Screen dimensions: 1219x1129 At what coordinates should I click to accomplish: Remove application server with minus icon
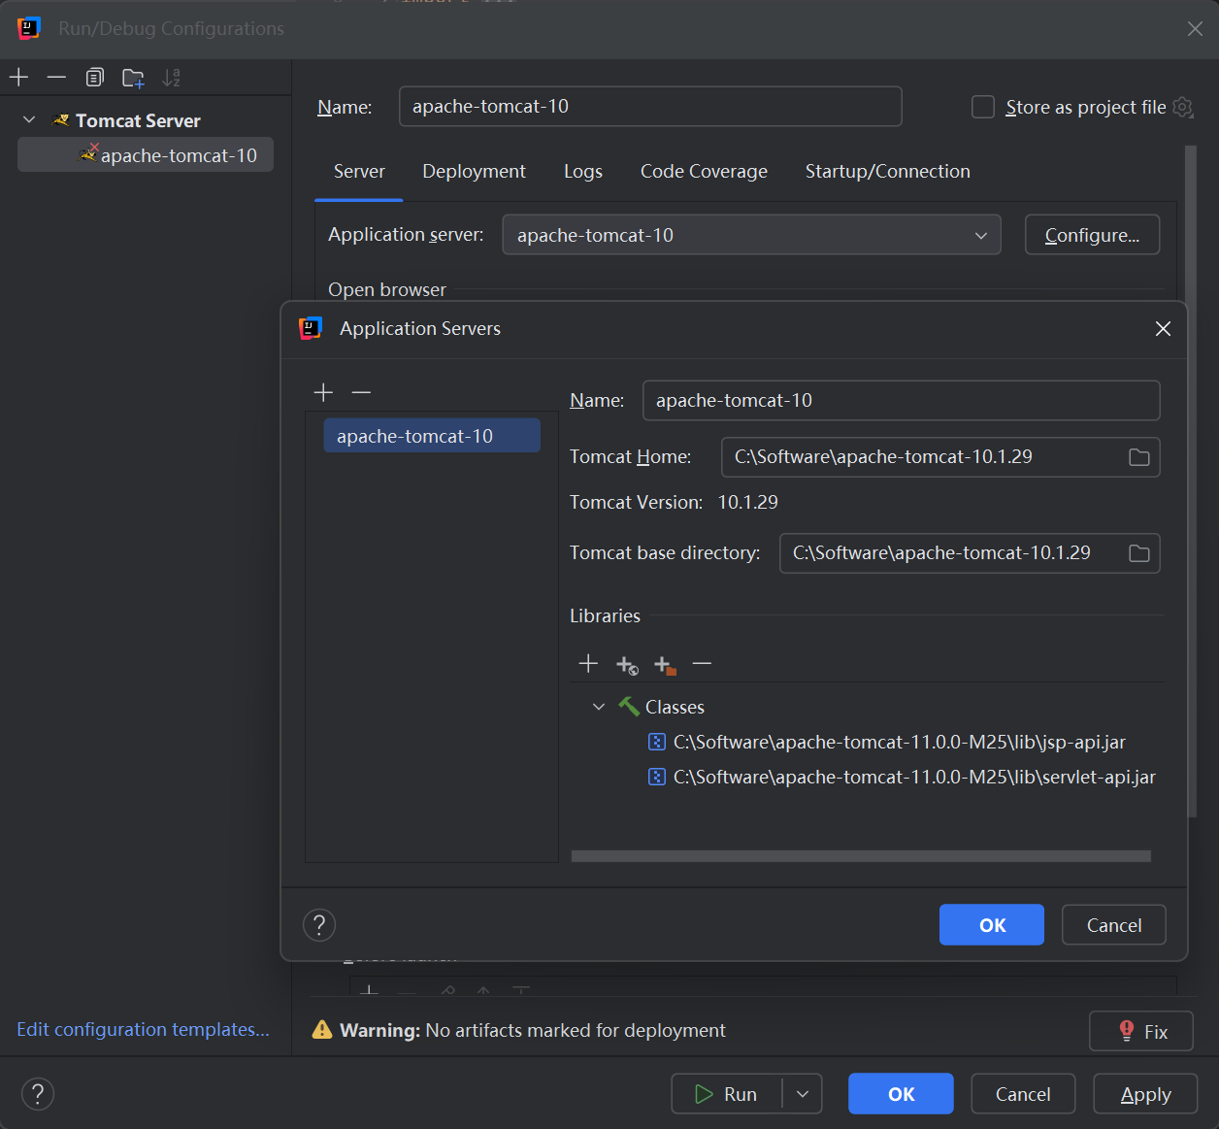pos(361,392)
